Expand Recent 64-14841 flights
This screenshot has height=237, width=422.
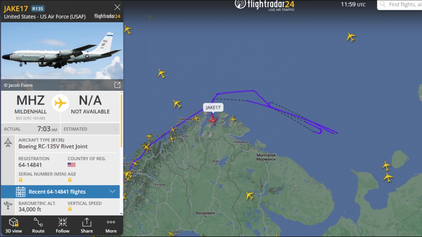(60, 192)
